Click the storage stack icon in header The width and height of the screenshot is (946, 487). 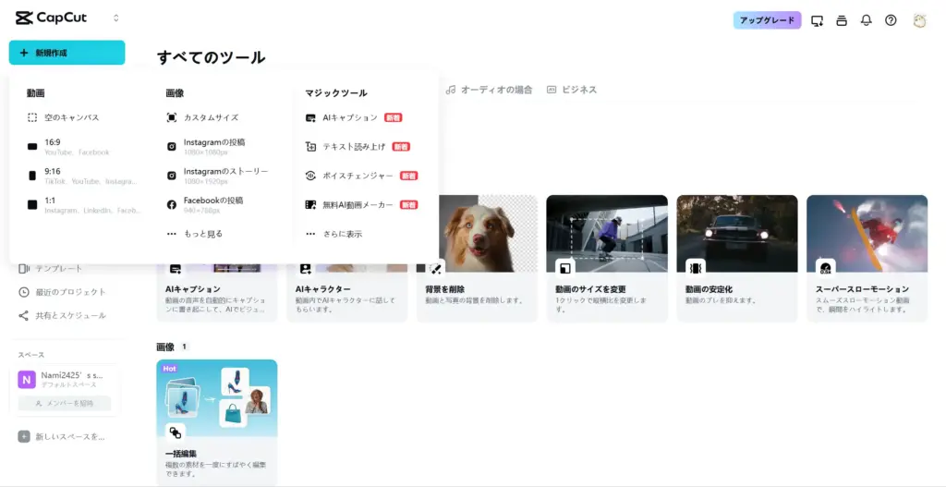pyautogui.click(x=842, y=20)
